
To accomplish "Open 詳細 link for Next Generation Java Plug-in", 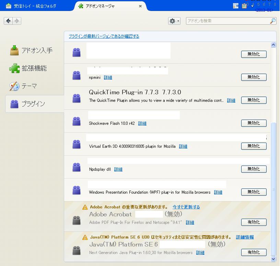I will coord(200,252).
